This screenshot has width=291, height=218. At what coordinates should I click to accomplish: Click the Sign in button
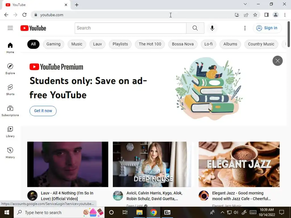pyautogui.click(x=267, y=28)
